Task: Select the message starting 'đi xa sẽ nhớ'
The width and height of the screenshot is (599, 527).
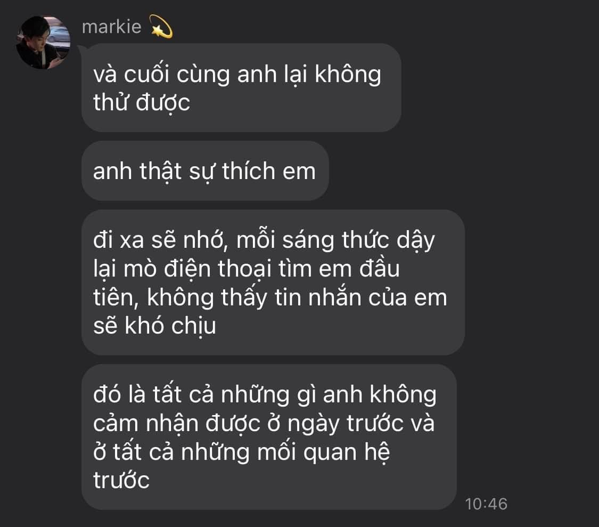Action: 273,282
